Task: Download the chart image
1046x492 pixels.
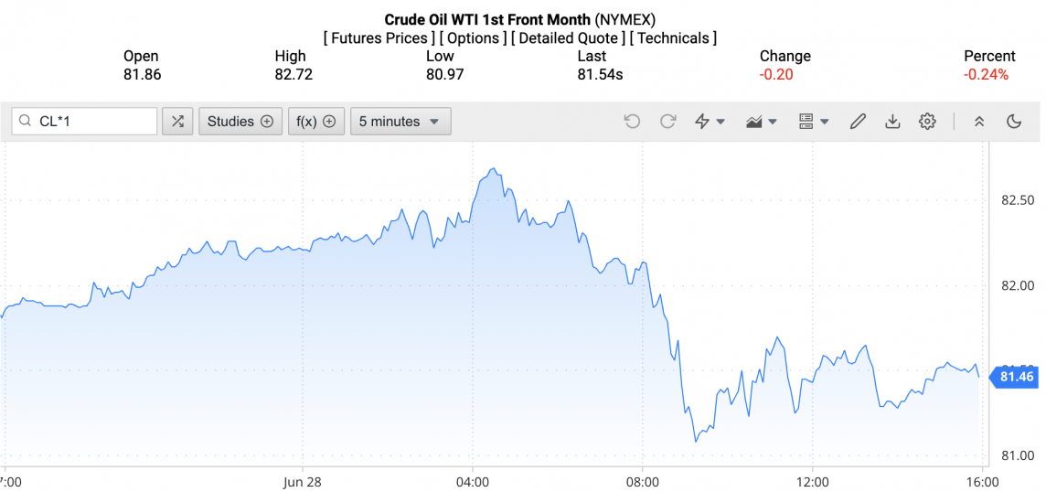Action: point(892,122)
